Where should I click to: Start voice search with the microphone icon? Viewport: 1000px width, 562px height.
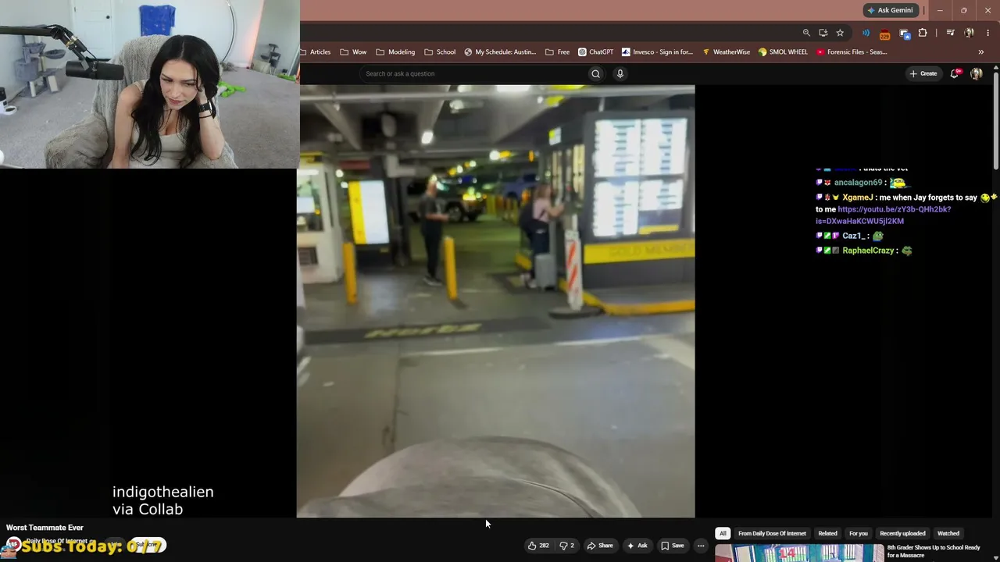(620, 74)
